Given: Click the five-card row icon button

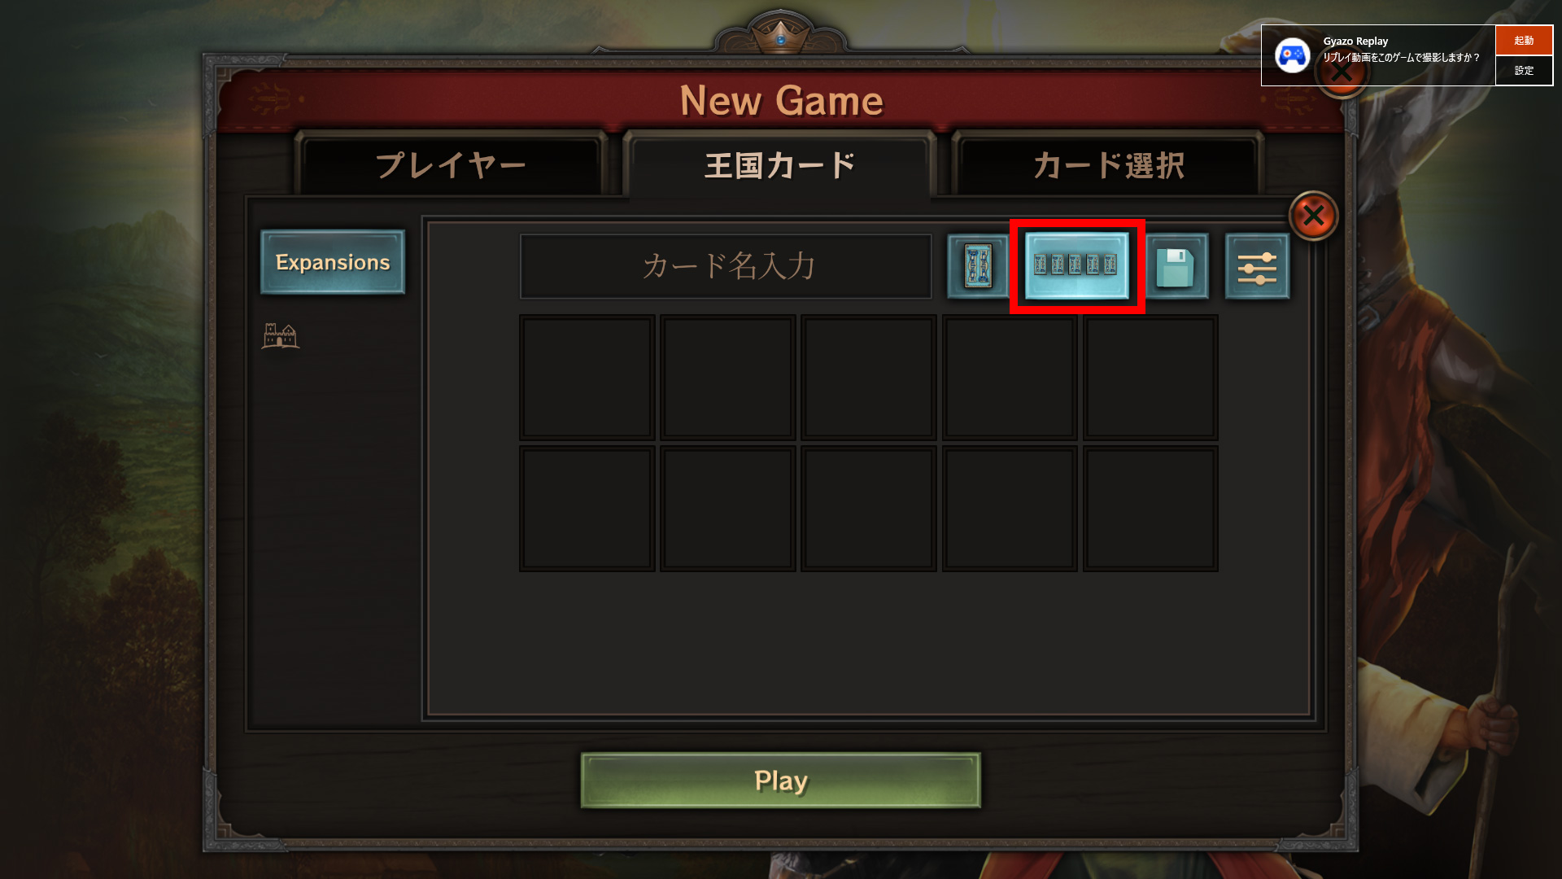Looking at the screenshot, I should click(1076, 265).
